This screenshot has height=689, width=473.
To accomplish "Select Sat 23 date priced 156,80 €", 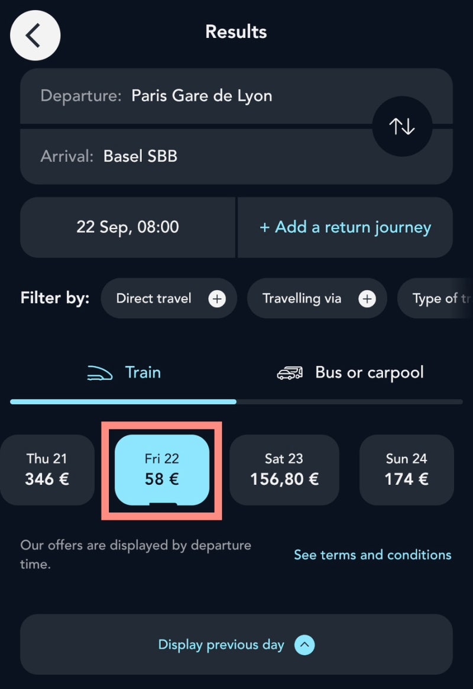I will tap(284, 470).
